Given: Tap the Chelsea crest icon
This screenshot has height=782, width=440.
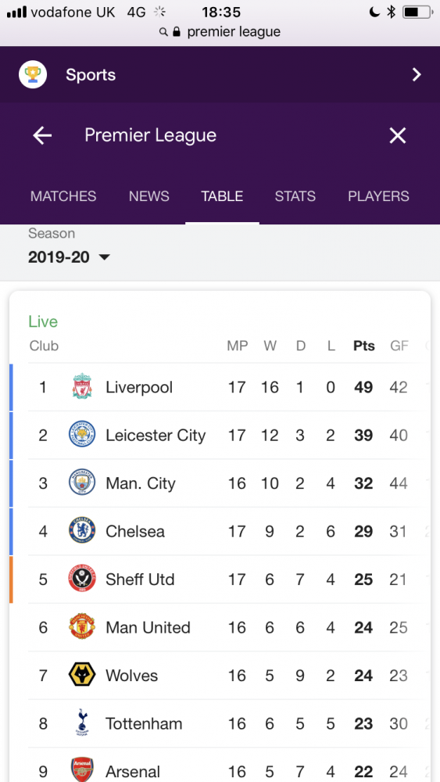Looking at the screenshot, I should pos(82,531).
